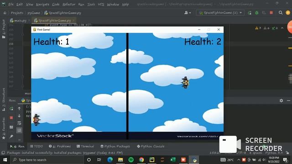Close the First Game! pygame window
This screenshot has width=292, height=164.
click(x=219, y=30)
